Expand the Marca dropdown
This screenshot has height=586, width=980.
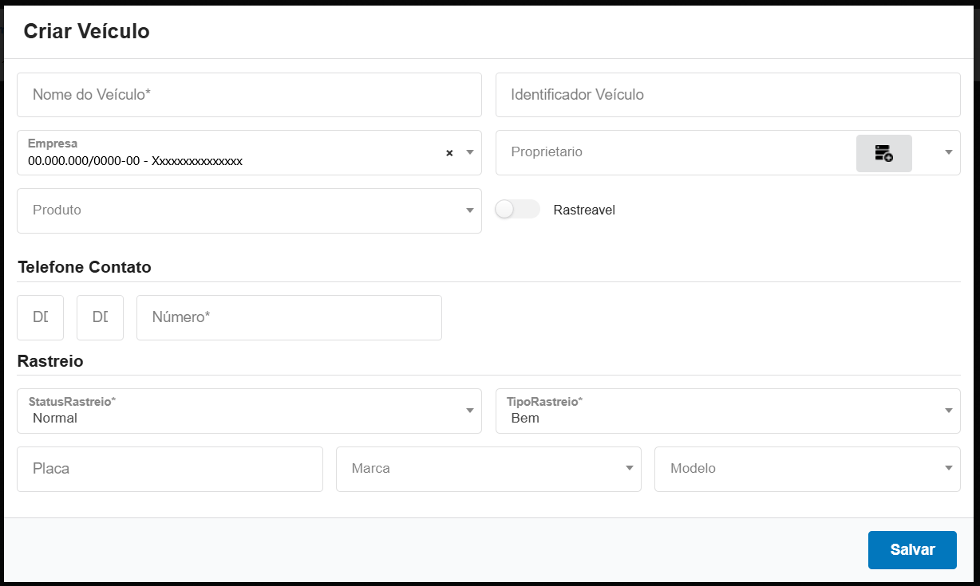(488, 469)
